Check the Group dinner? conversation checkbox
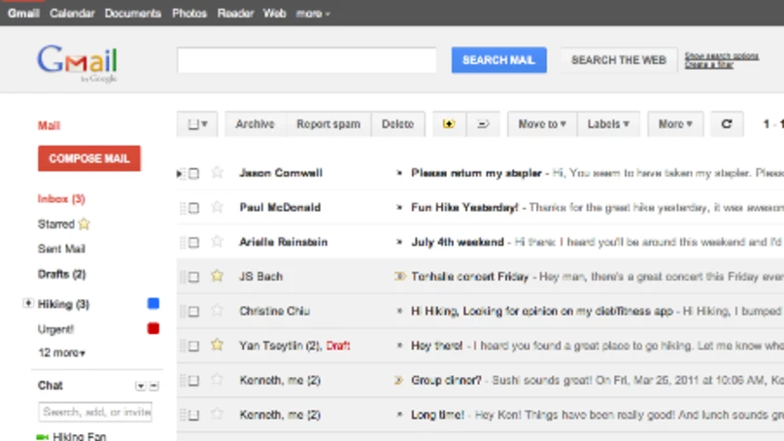This screenshot has height=441, width=784. coord(194,381)
